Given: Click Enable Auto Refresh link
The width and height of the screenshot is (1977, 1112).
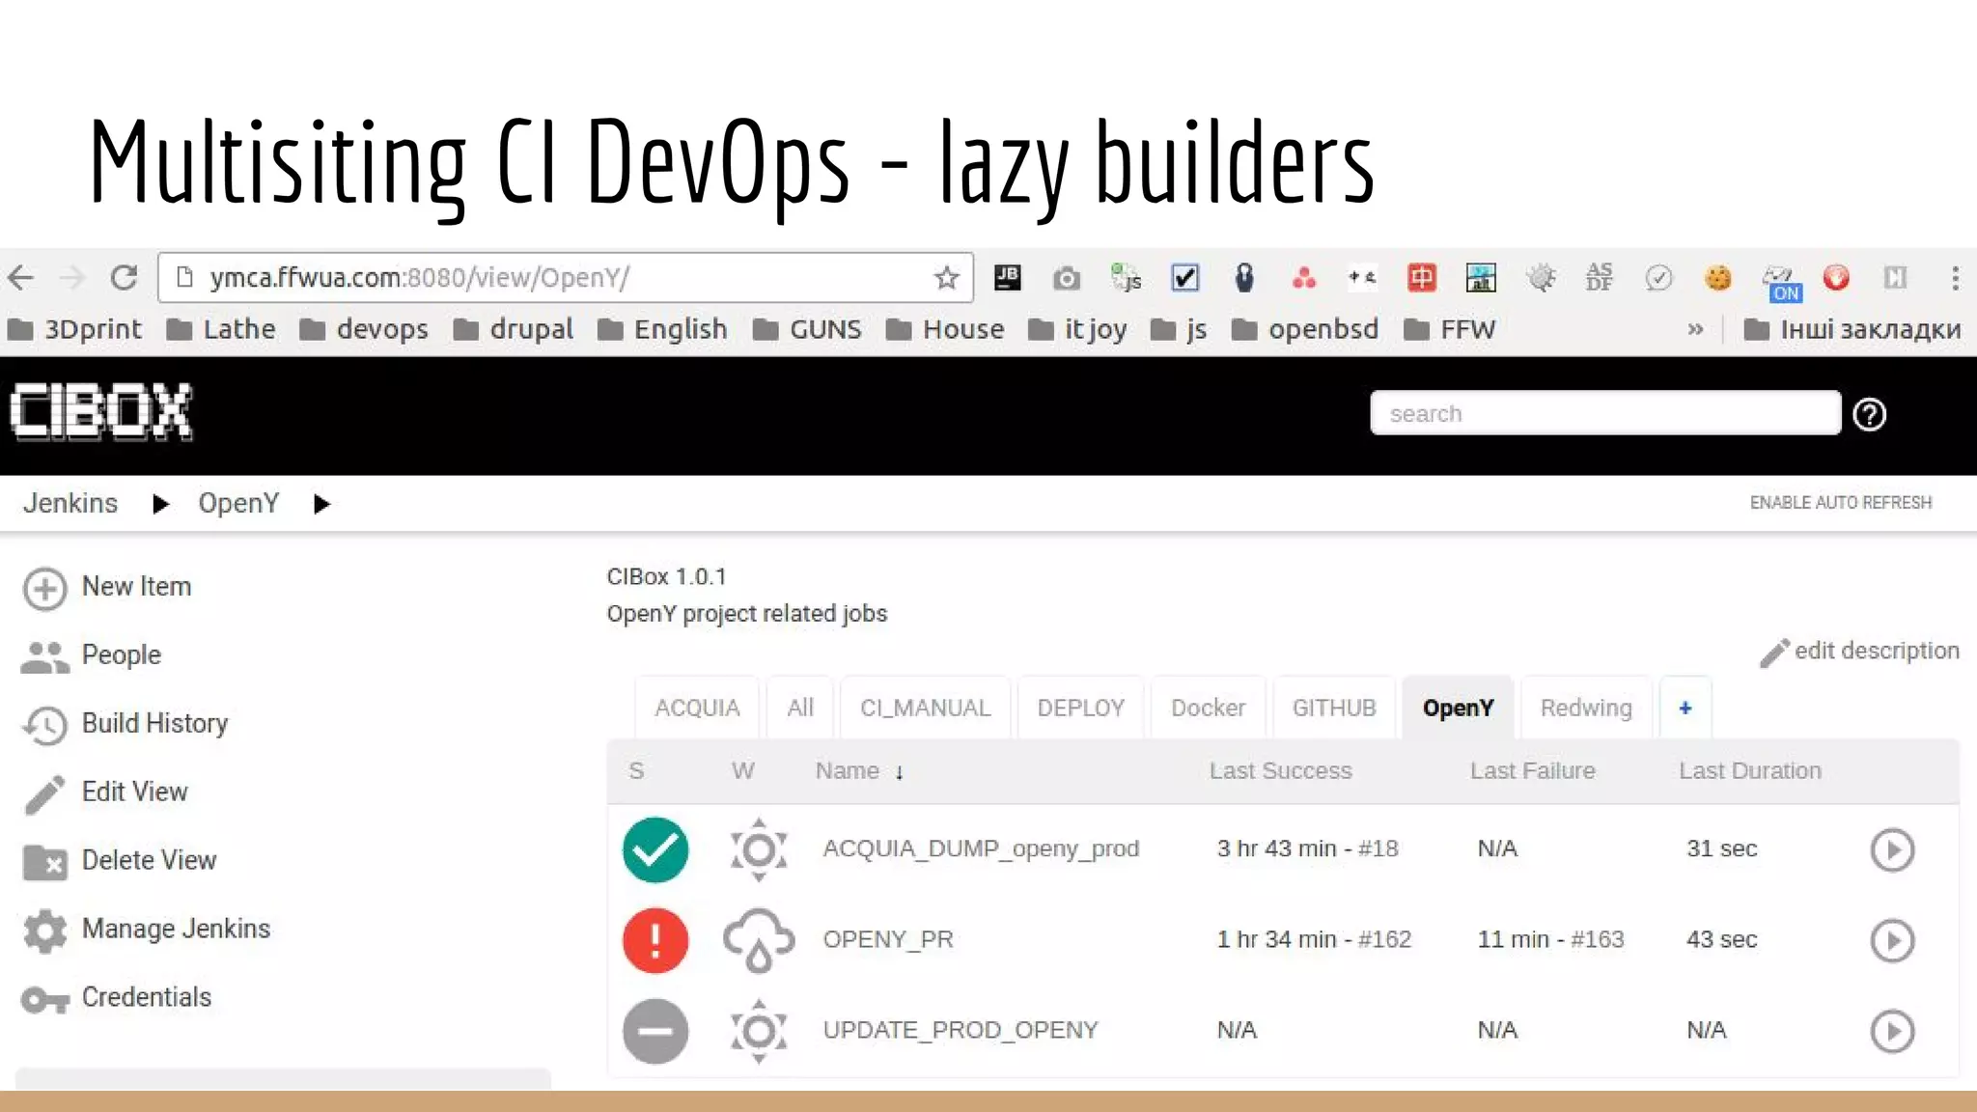Looking at the screenshot, I should tap(1841, 503).
